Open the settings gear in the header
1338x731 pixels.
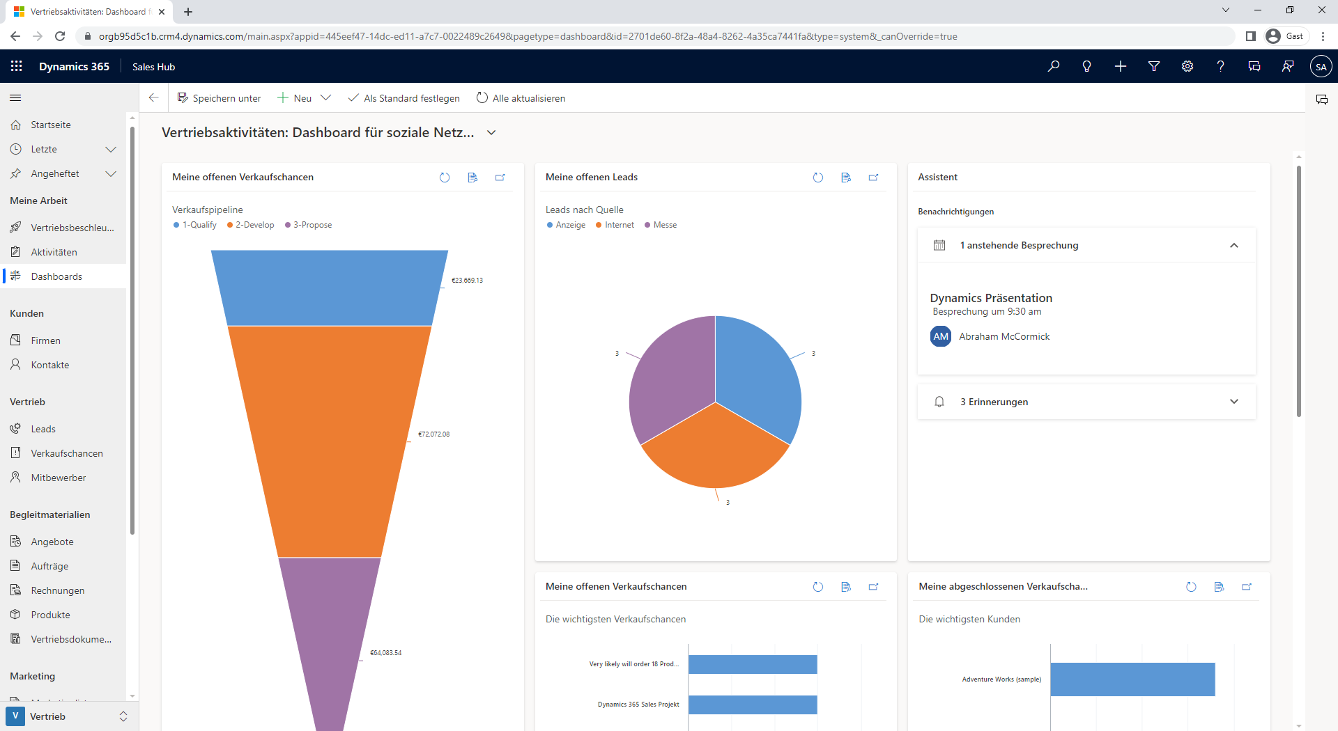[1187, 66]
